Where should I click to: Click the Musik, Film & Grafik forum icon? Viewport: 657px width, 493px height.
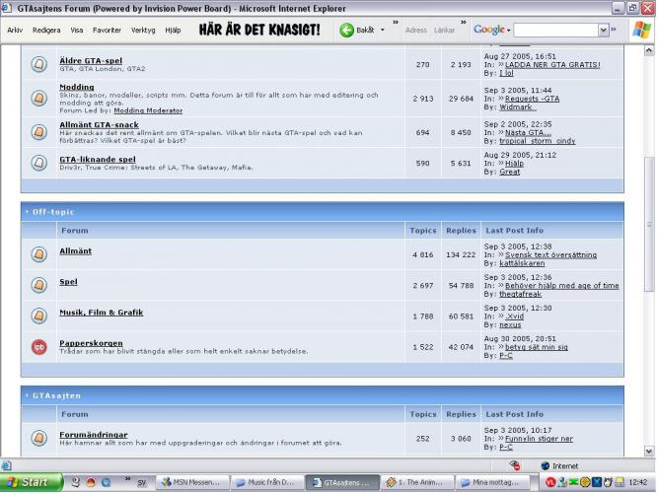[38, 317]
